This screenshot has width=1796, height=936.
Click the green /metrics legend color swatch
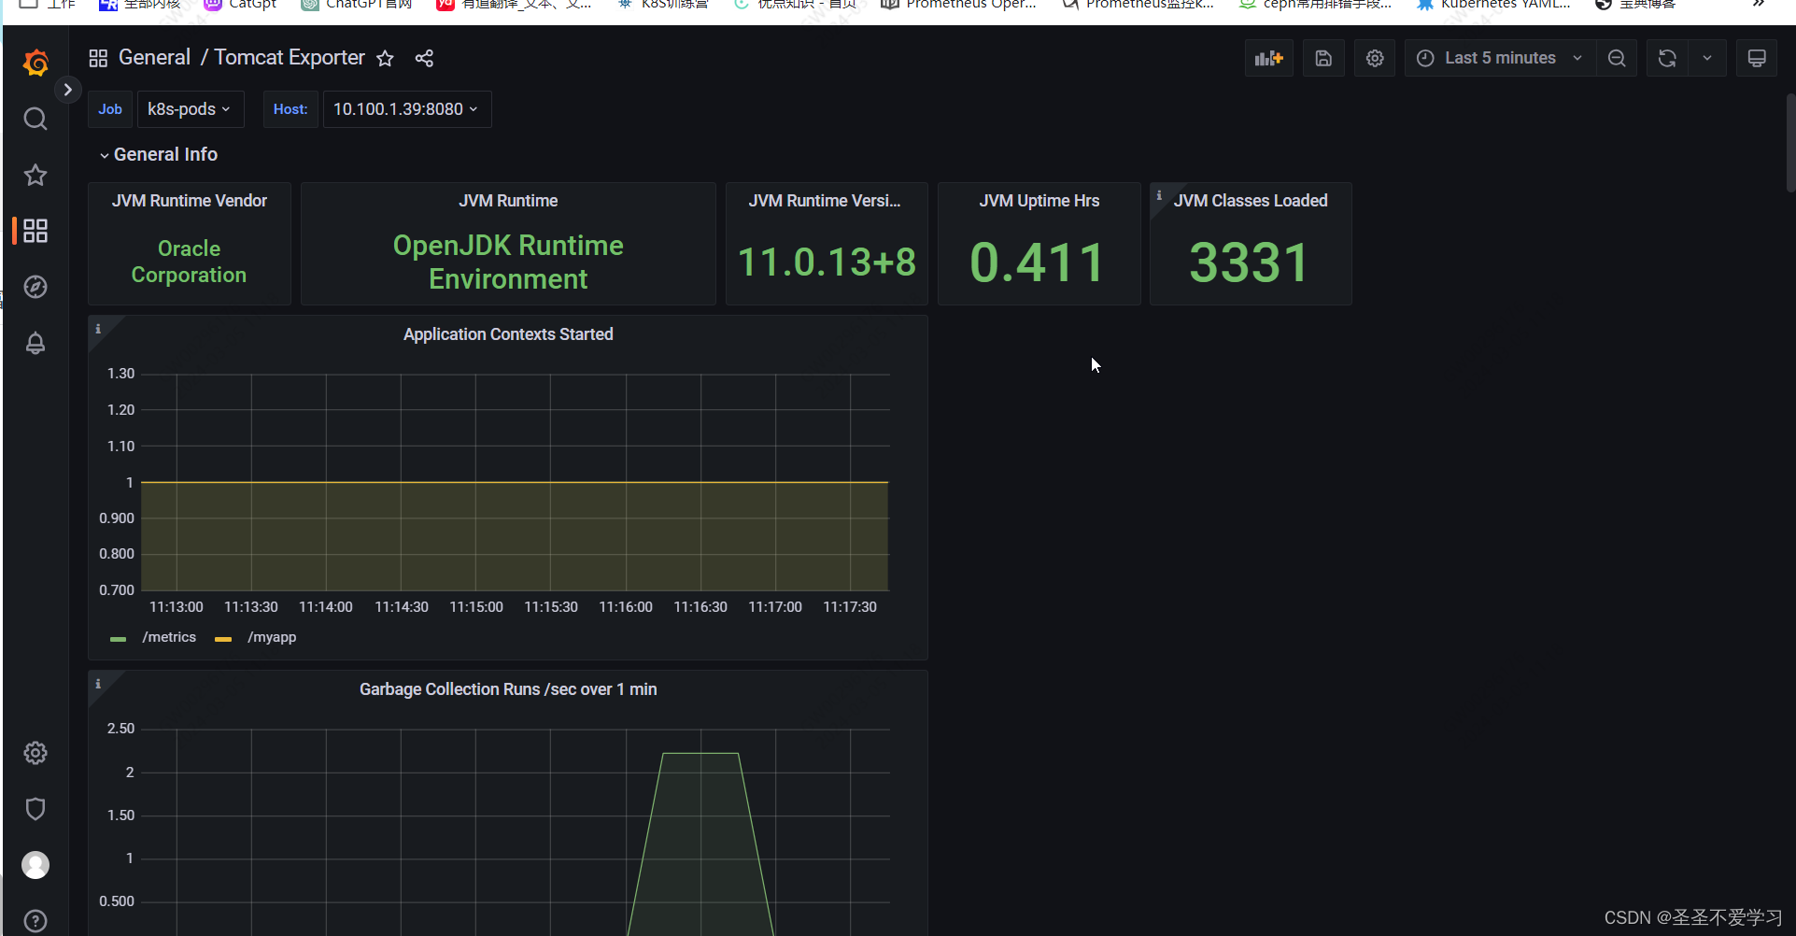(x=118, y=639)
